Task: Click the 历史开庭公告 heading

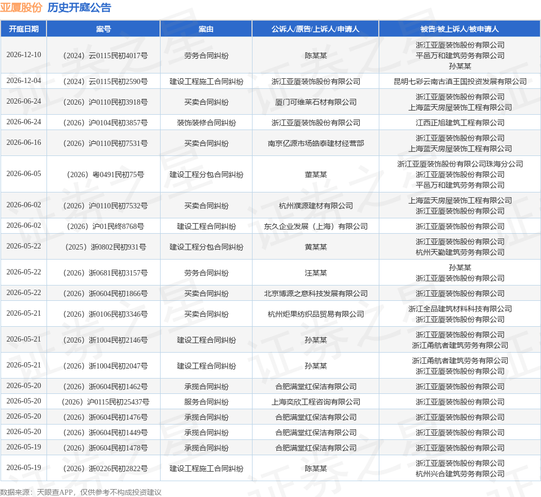Action: [x=79, y=7]
